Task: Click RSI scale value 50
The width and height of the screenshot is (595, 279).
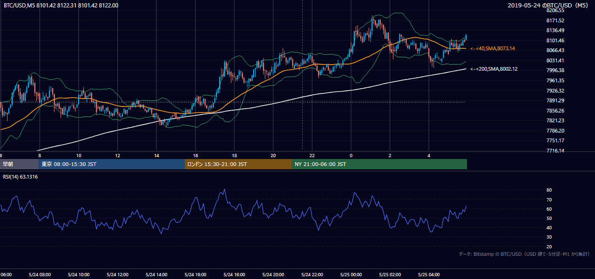Action: point(549,218)
